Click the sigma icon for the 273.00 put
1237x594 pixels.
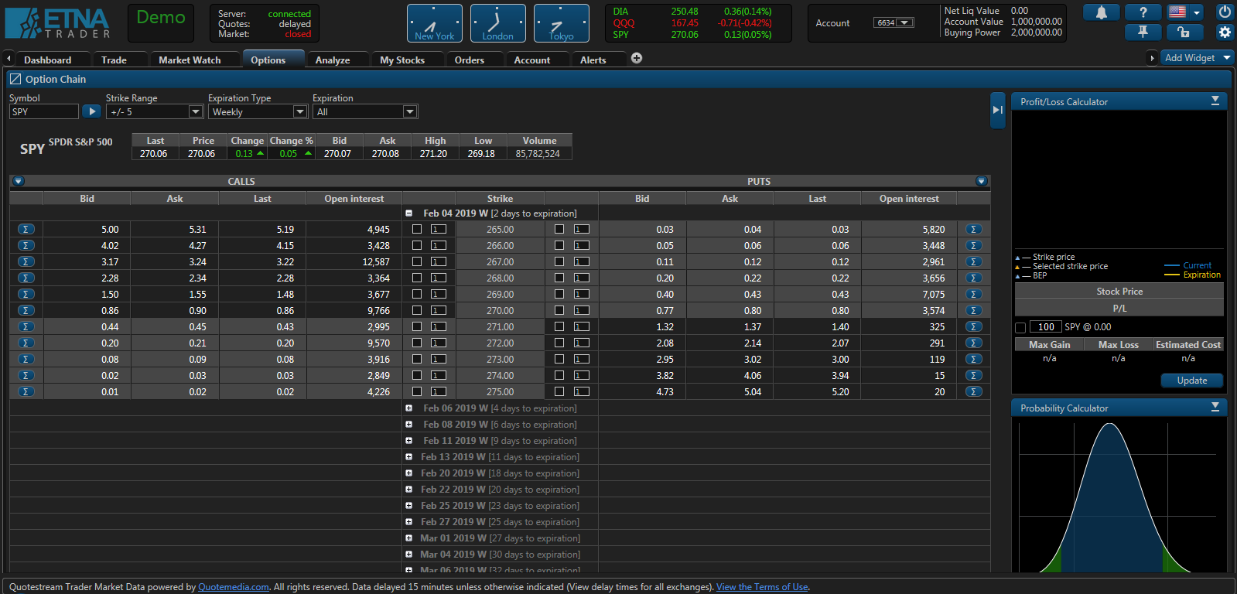(974, 359)
